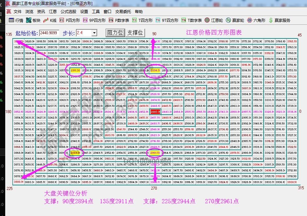Enable the 阻力位 resistance mode
Viewport: 307px width, 216px height.
tap(116, 33)
